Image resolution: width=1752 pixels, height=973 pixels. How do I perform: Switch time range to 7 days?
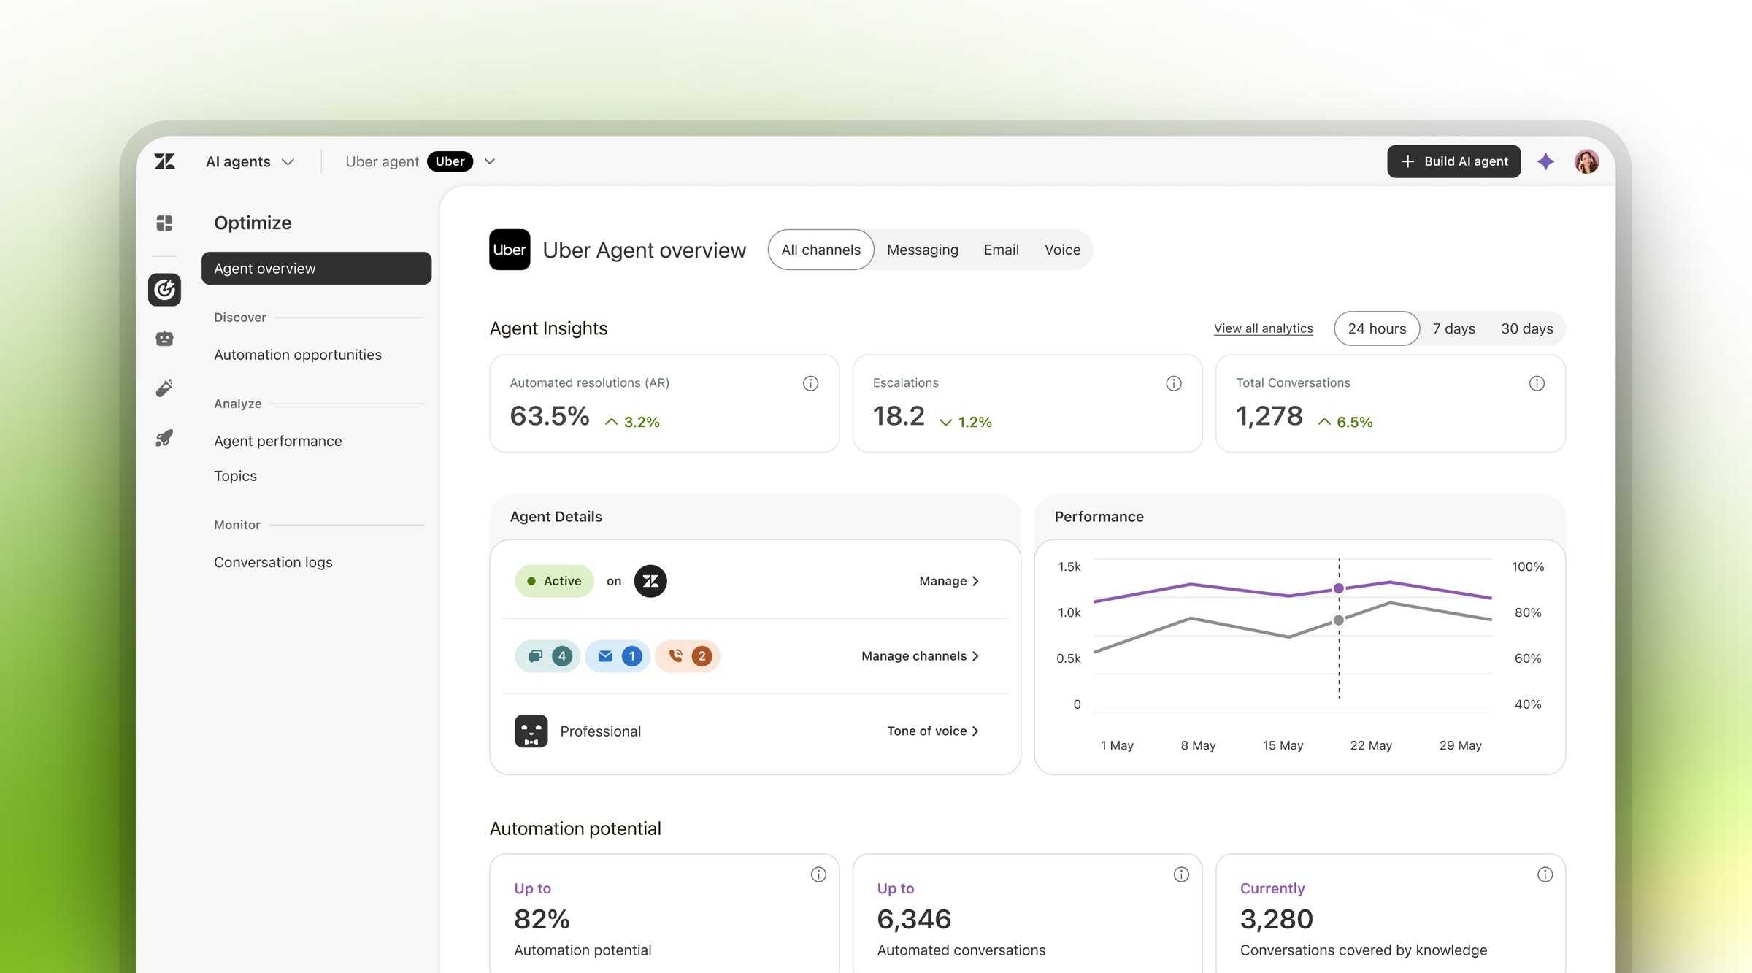point(1453,328)
